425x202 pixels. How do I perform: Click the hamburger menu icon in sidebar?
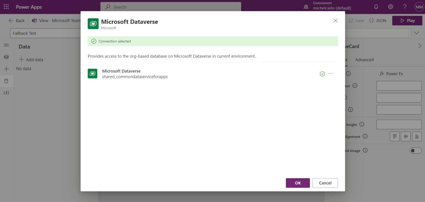(6, 45)
